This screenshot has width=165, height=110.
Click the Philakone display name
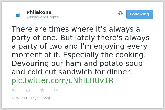[39, 12]
